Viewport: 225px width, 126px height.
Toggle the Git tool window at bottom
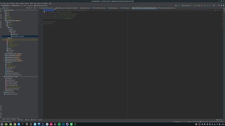[x=4, y=120]
